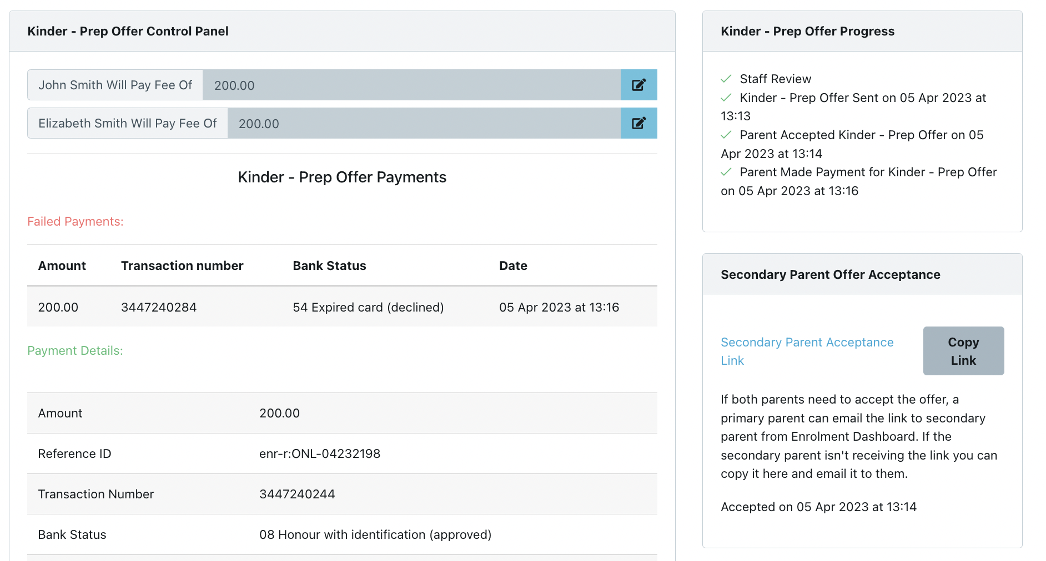This screenshot has width=1046, height=561.
Task: Click the Reference ID value enr-r:ONL-04232198
Action: [320, 453]
